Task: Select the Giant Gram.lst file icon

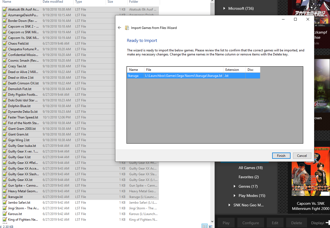Action: click(x=5, y=134)
